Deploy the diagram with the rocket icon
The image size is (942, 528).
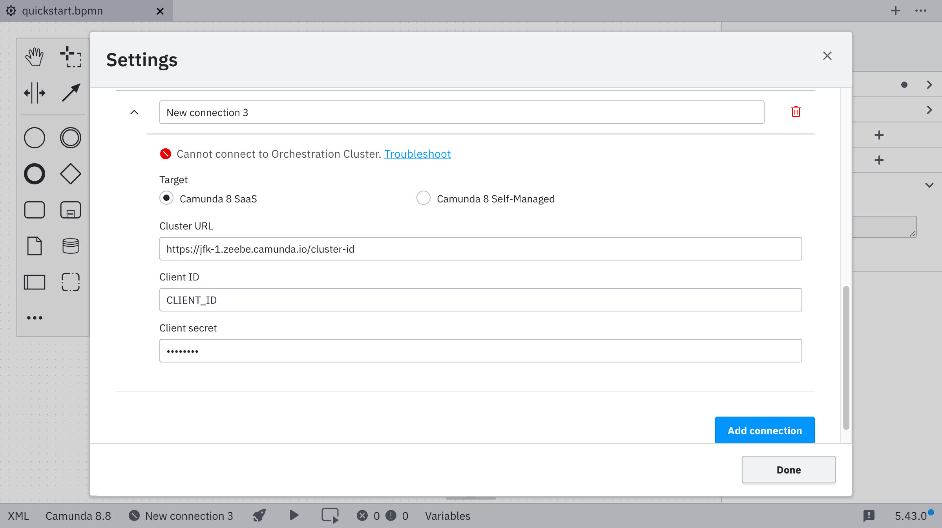click(258, 516)
